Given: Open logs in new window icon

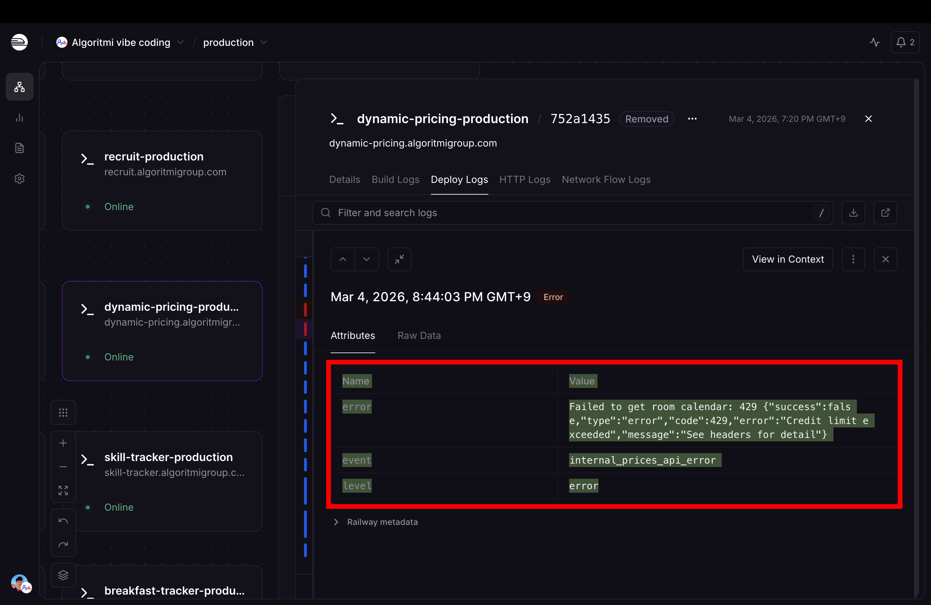Looking at the screenshot, I should pos(885,213).
